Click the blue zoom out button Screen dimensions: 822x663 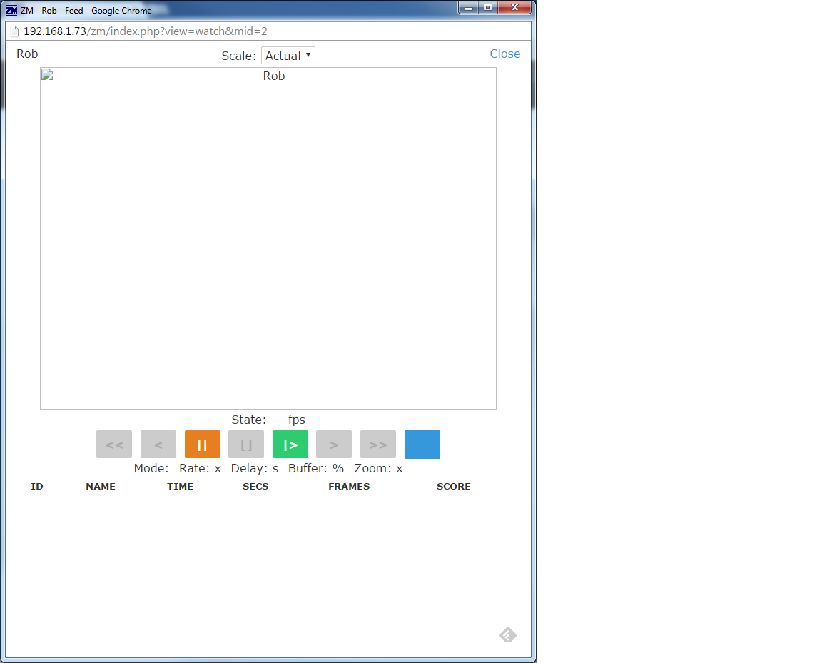pyautogui.click(x=422, y=445)
